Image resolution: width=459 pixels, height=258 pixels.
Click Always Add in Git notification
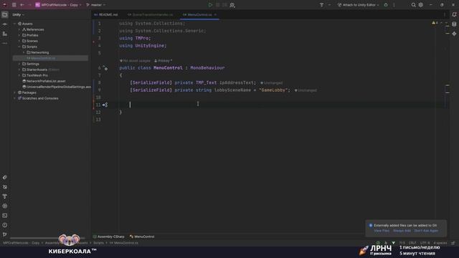click(402, 231)
